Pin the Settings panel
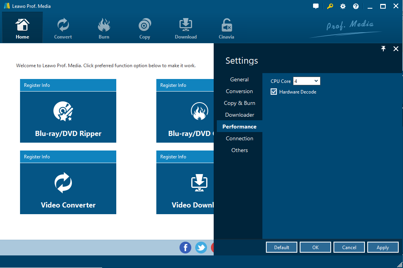 pos(383,49)
